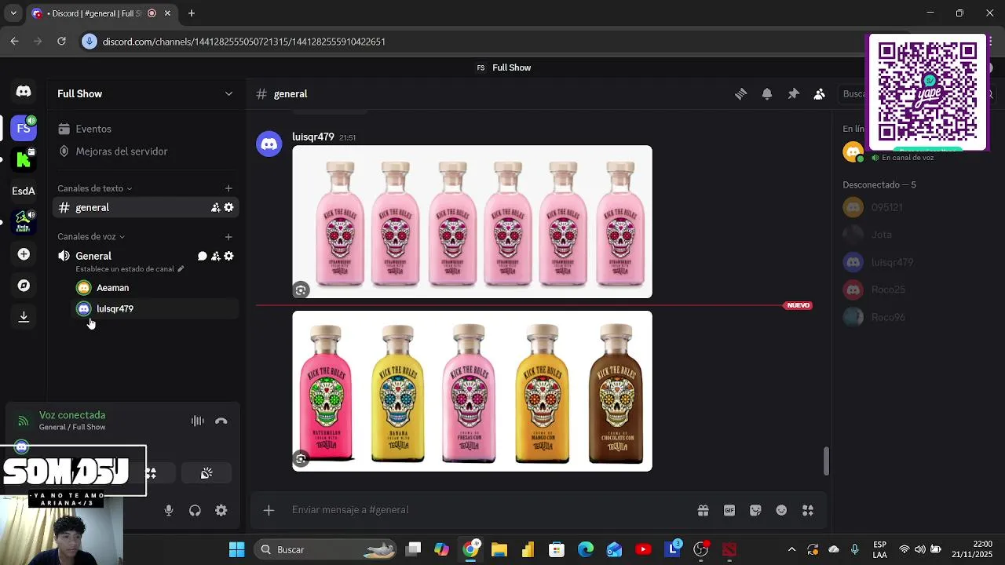
Task: Reload the browser page
Action: pyautogui.click(x=61, y=42)
